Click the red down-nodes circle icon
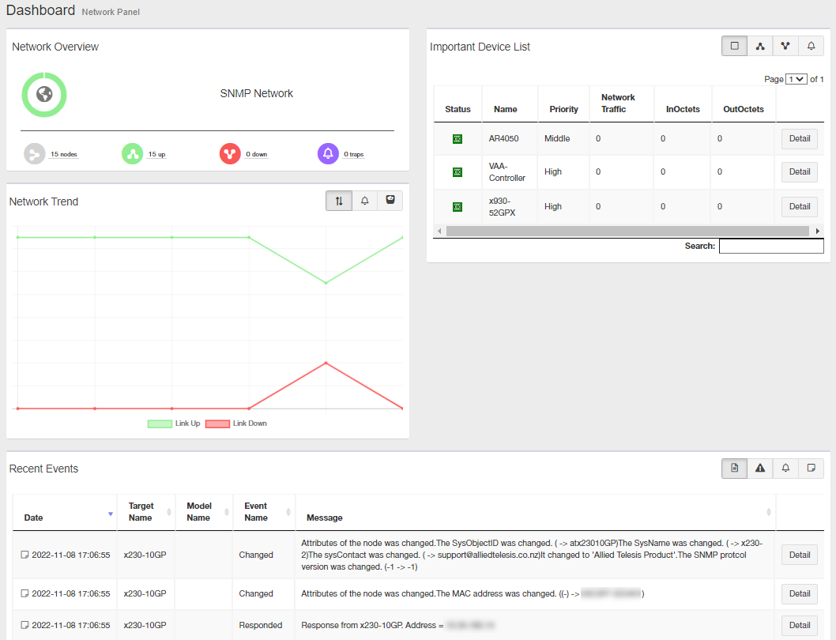836x640 pixels. [230, 154]
